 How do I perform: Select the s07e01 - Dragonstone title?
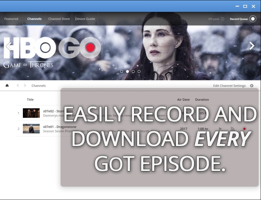click(x=60, y=127)
